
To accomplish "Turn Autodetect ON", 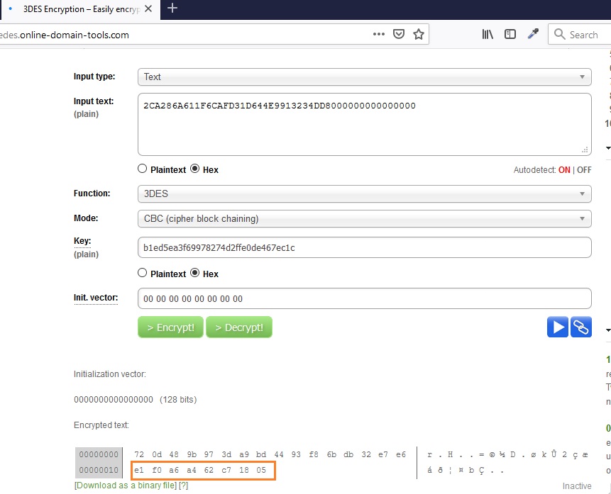I will coord(564,170).
